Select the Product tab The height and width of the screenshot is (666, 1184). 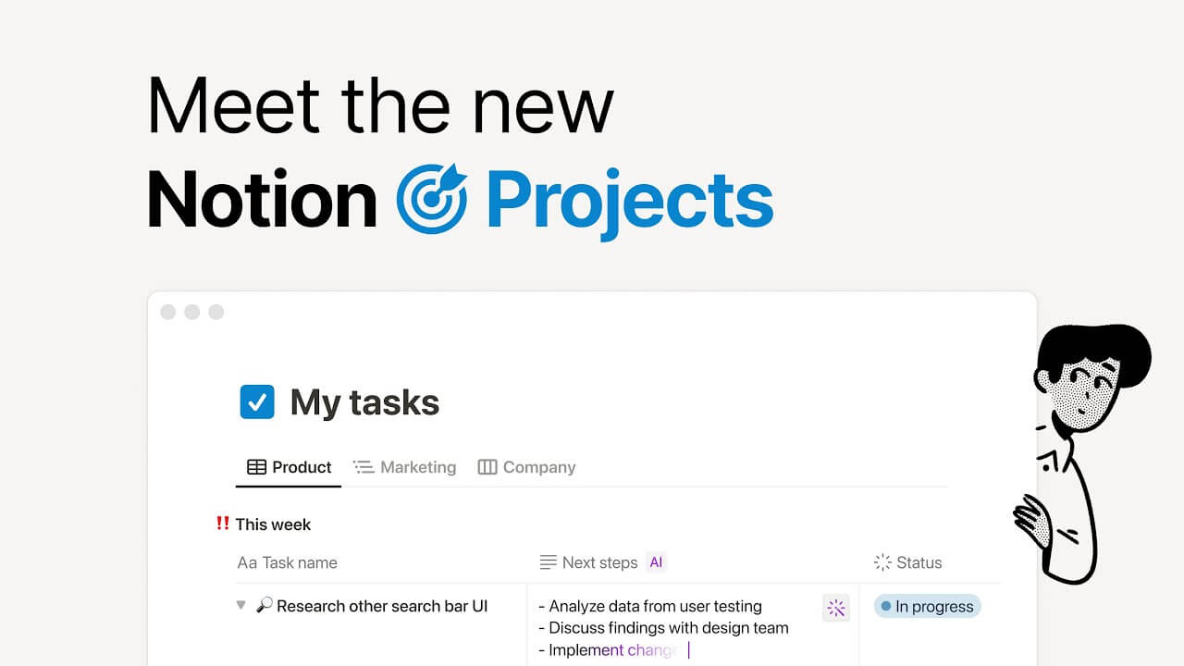[x=299, y=466]
